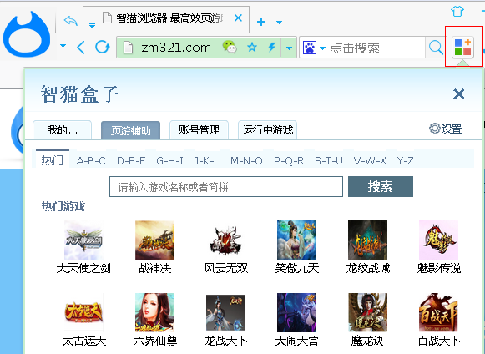Bookmark page with the star icon
485x354 pixels.
coord(252,48)
